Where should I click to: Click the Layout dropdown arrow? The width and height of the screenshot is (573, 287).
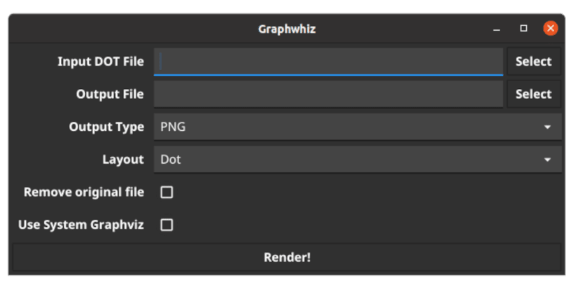tap(547, 160)
